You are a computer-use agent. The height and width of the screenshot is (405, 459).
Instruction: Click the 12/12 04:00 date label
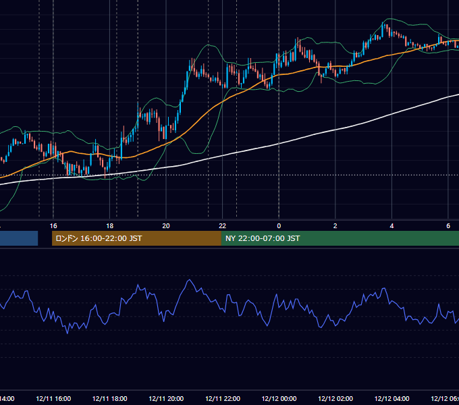(391, 399)
